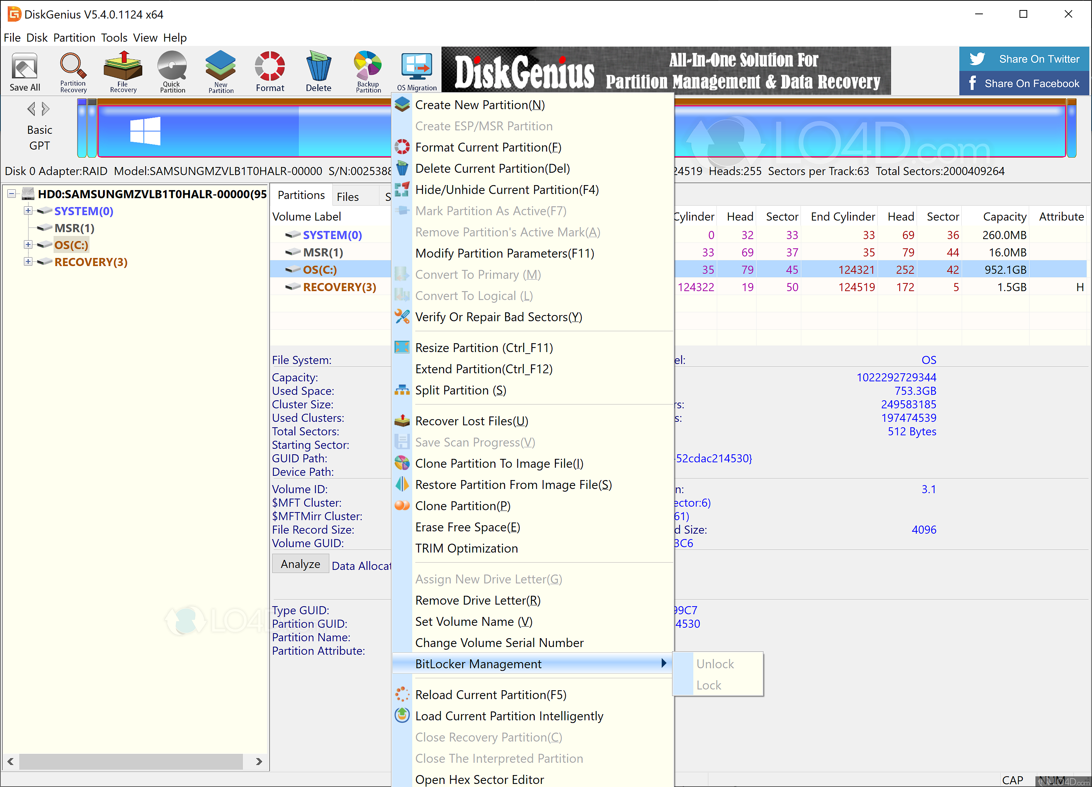The height and width of the screenshot is (787, 1092).
Task: Click the Resize Partition icon
Action: [402, 347]
